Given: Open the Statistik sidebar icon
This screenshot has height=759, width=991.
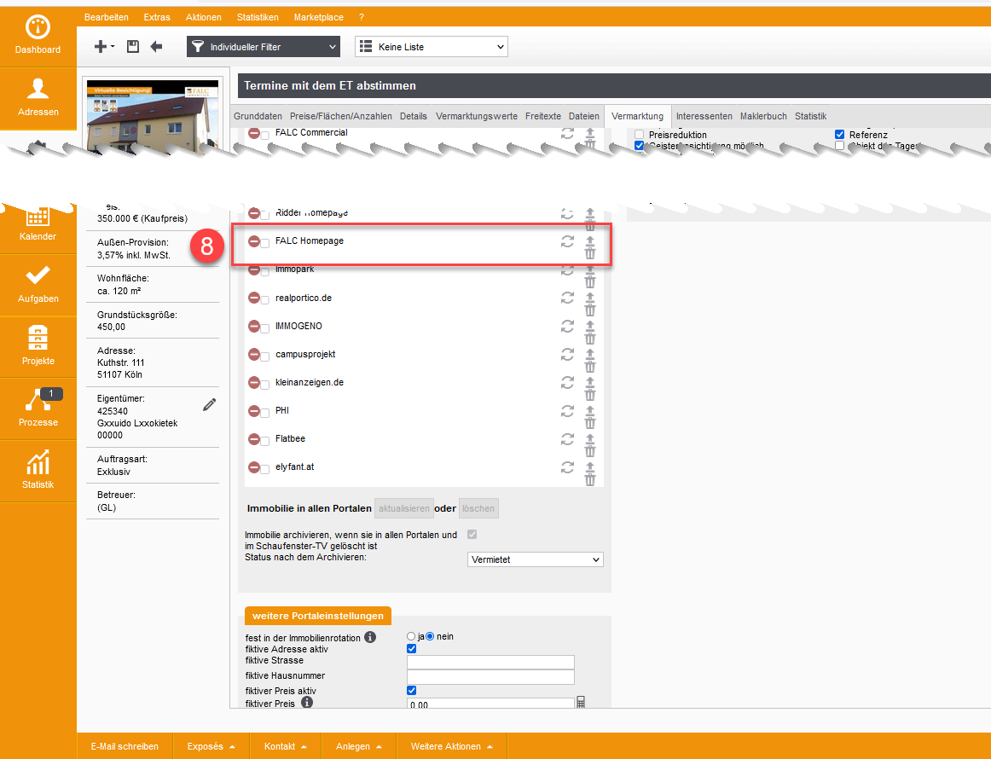Looking at the screenshot, I should [x=38, y=470].
